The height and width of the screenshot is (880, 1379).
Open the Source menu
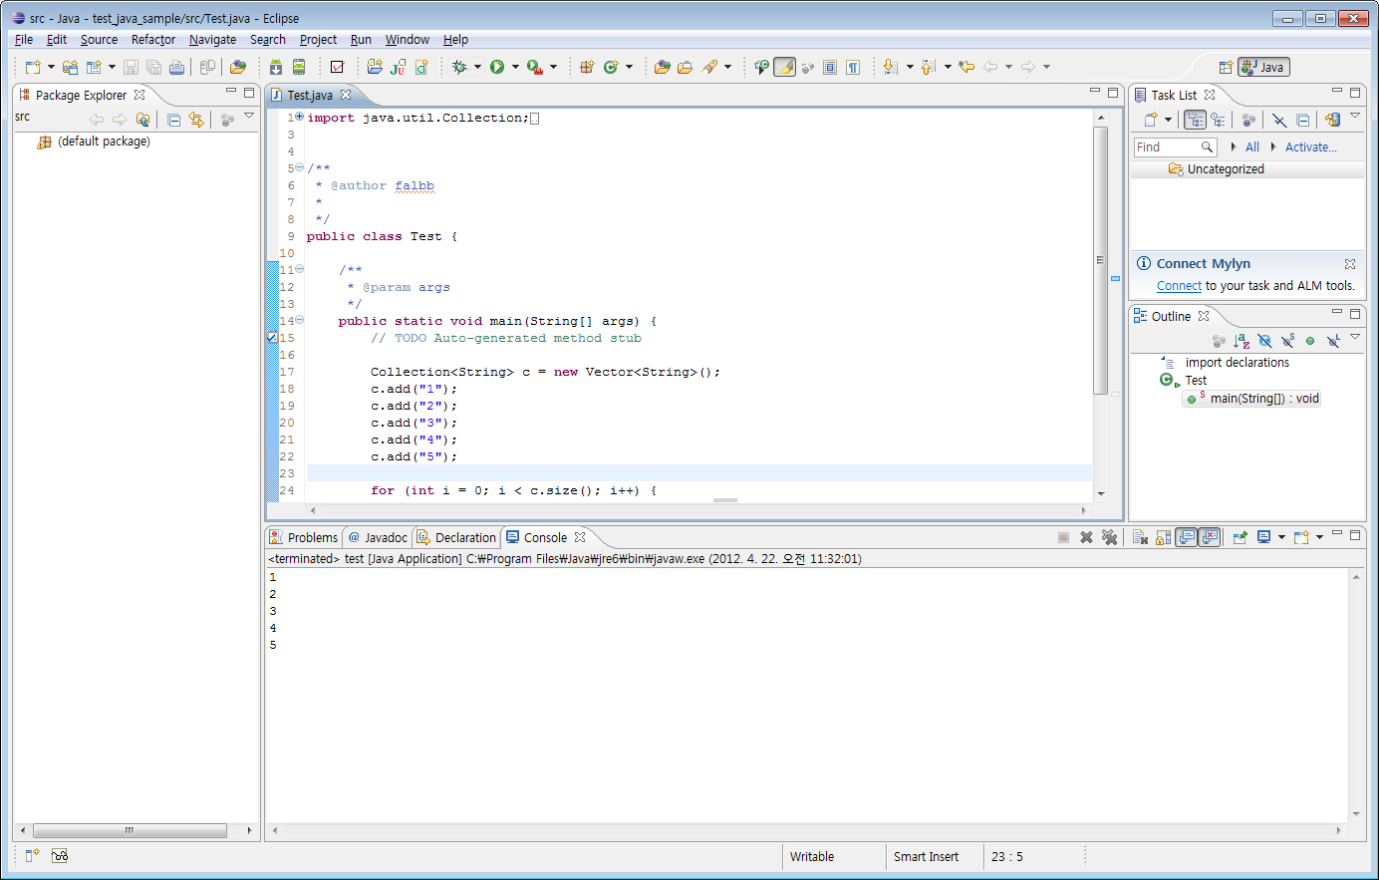pyautogui.click(x=99, y=40)
